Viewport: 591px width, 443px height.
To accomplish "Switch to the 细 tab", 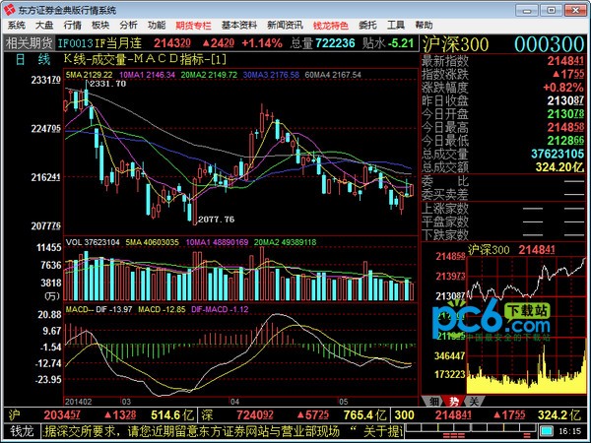I will tap(433, 402).
